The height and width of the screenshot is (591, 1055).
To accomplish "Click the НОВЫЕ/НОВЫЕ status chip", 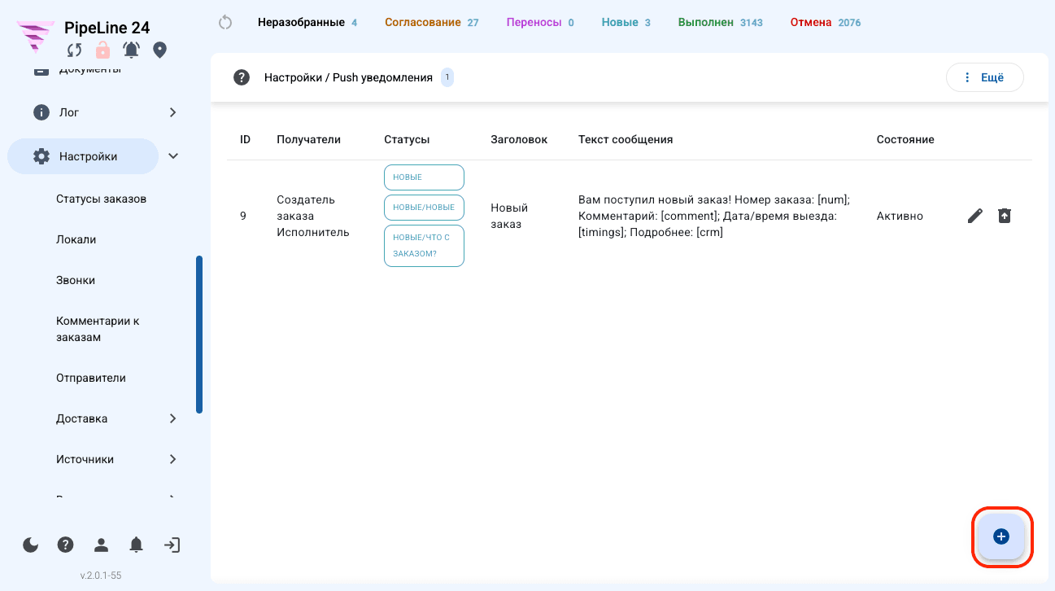I will 424,208.
